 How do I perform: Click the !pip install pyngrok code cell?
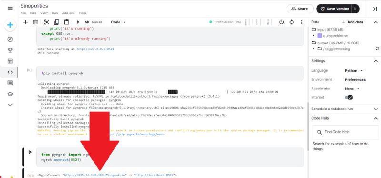[170, 73]
